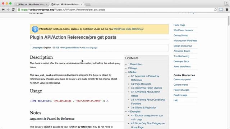Open 3.2 Page Requests in Contents
This screenshot has width=230, height=129.
coord(141,84)
